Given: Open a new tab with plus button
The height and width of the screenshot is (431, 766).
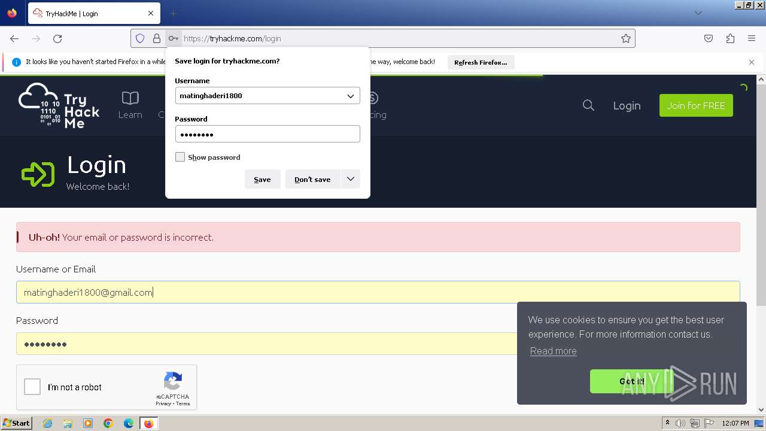Looking at the screenshot, I should coord(174,13).
